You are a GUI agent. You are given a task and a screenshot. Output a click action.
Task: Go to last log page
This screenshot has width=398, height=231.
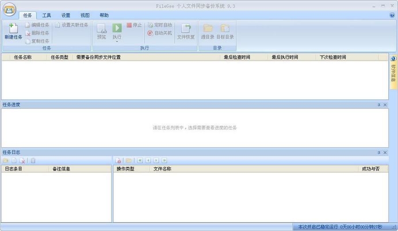(165, 160)
